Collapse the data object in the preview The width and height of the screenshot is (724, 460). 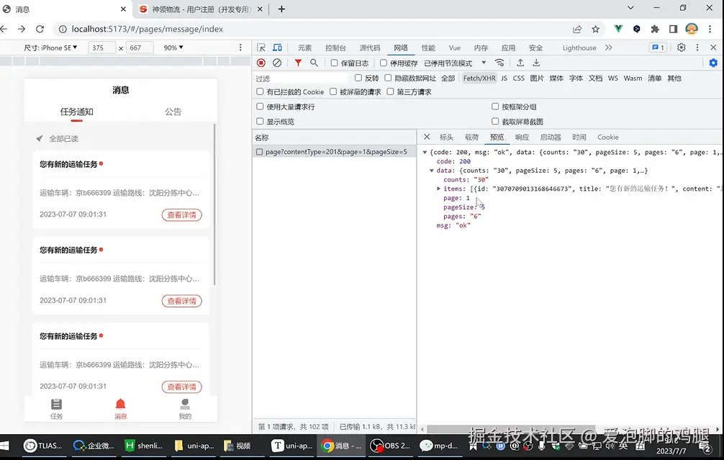pyautogui.click(x=432, y=171)
